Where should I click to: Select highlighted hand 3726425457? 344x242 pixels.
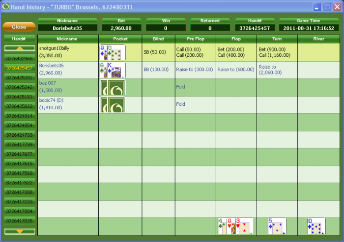point(20,68)
